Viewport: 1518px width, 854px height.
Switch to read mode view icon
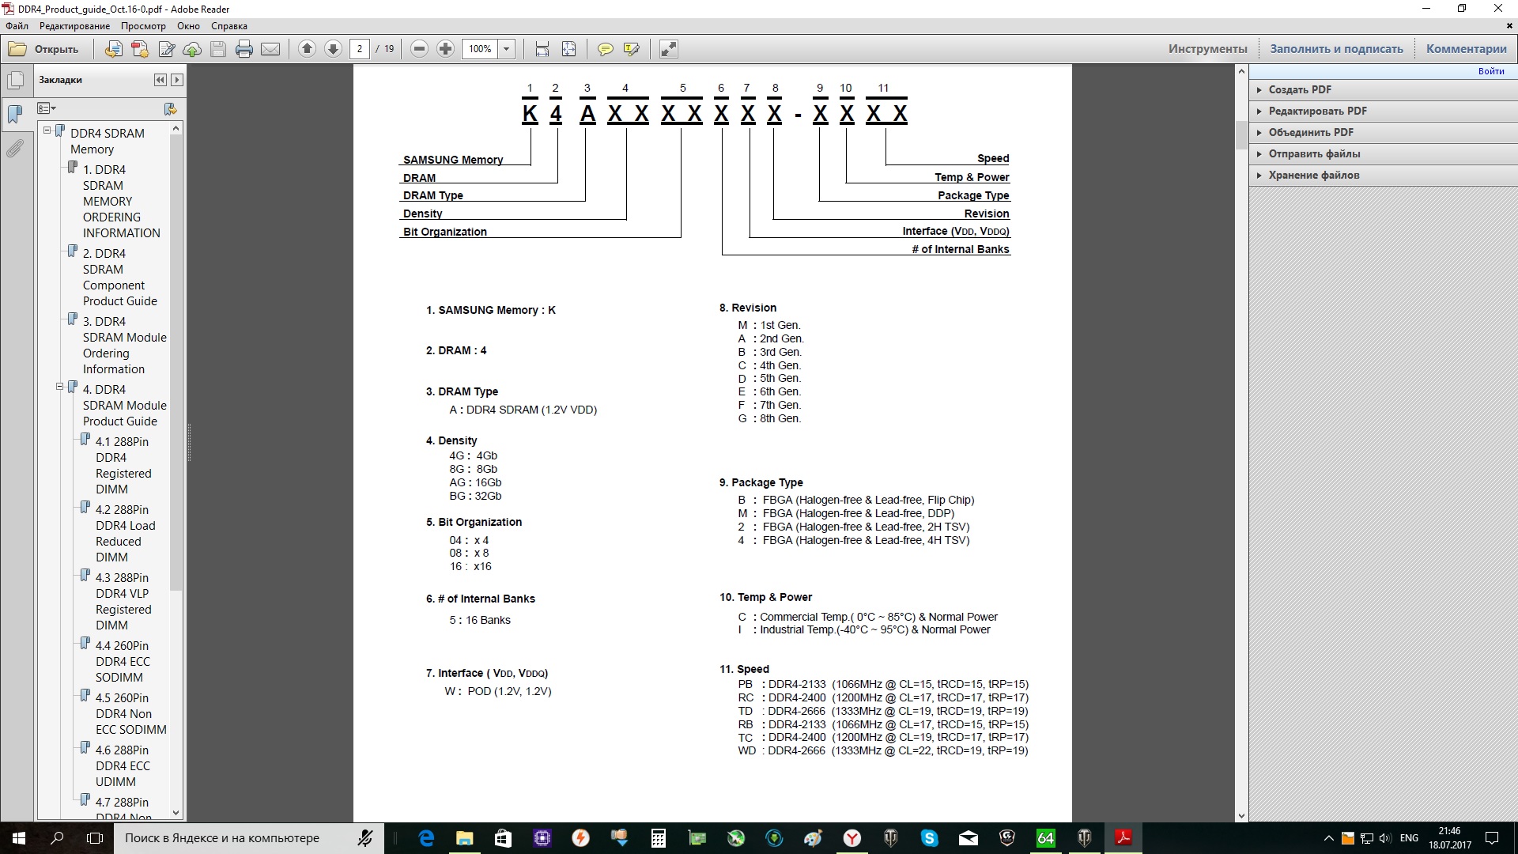[668, 49]
